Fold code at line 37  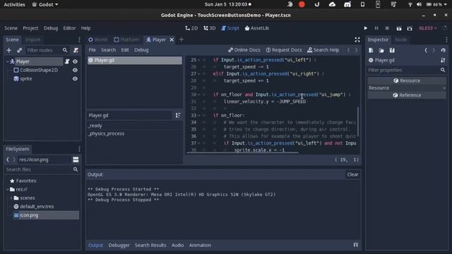click(199, 143)
